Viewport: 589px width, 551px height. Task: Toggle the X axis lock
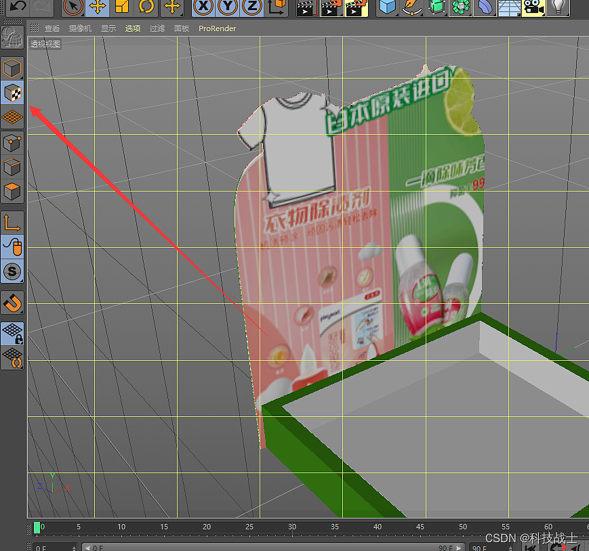point(203,7)
